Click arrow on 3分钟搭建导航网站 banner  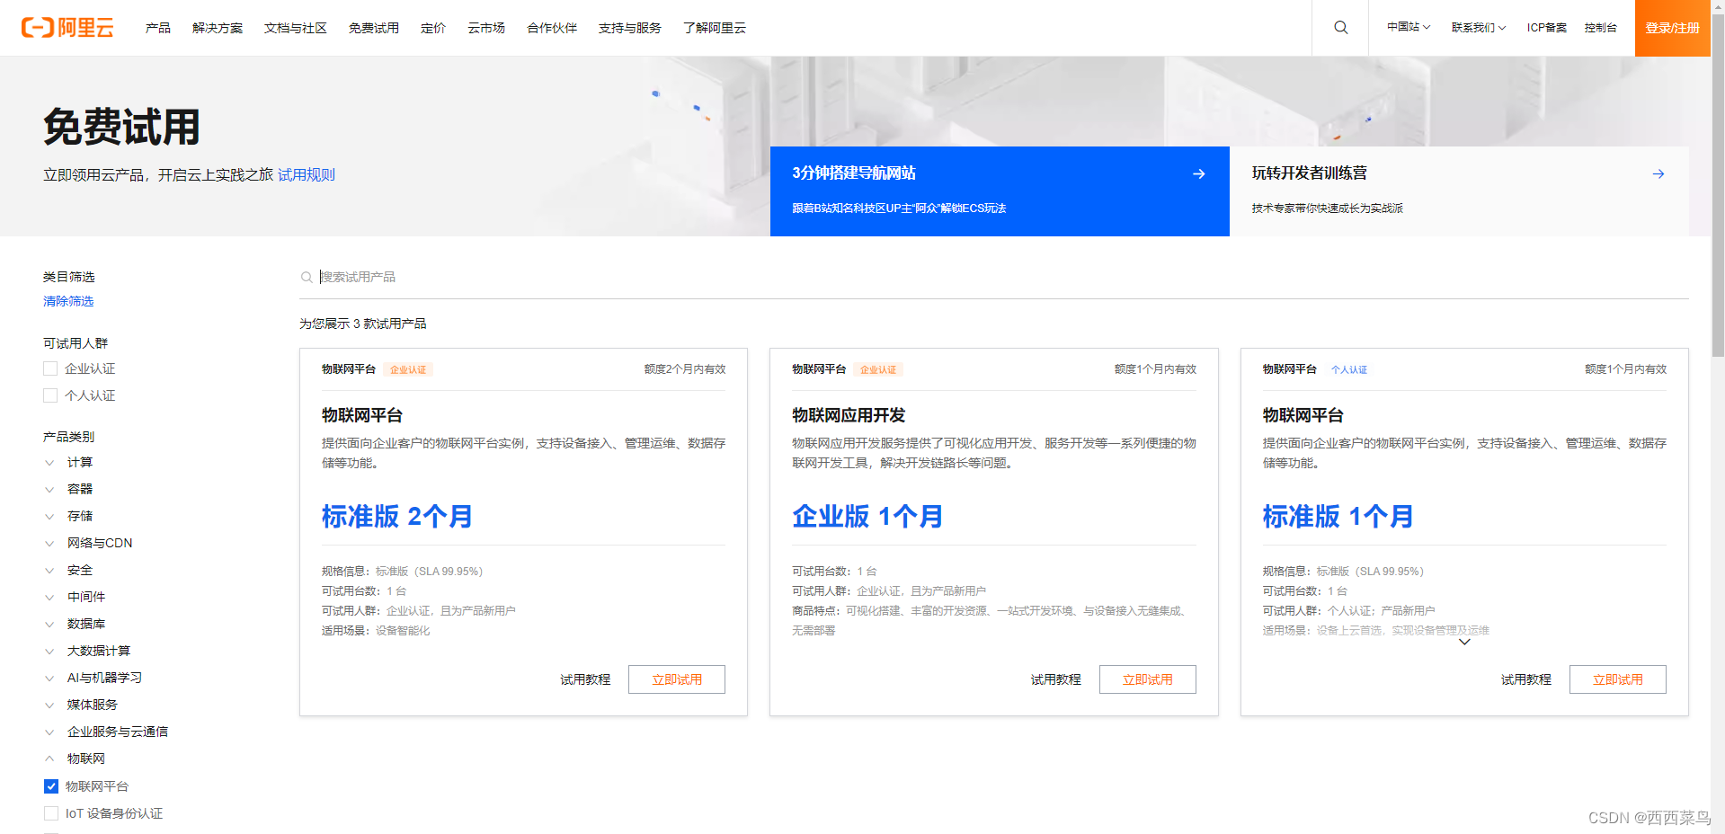click(1198, 173)
